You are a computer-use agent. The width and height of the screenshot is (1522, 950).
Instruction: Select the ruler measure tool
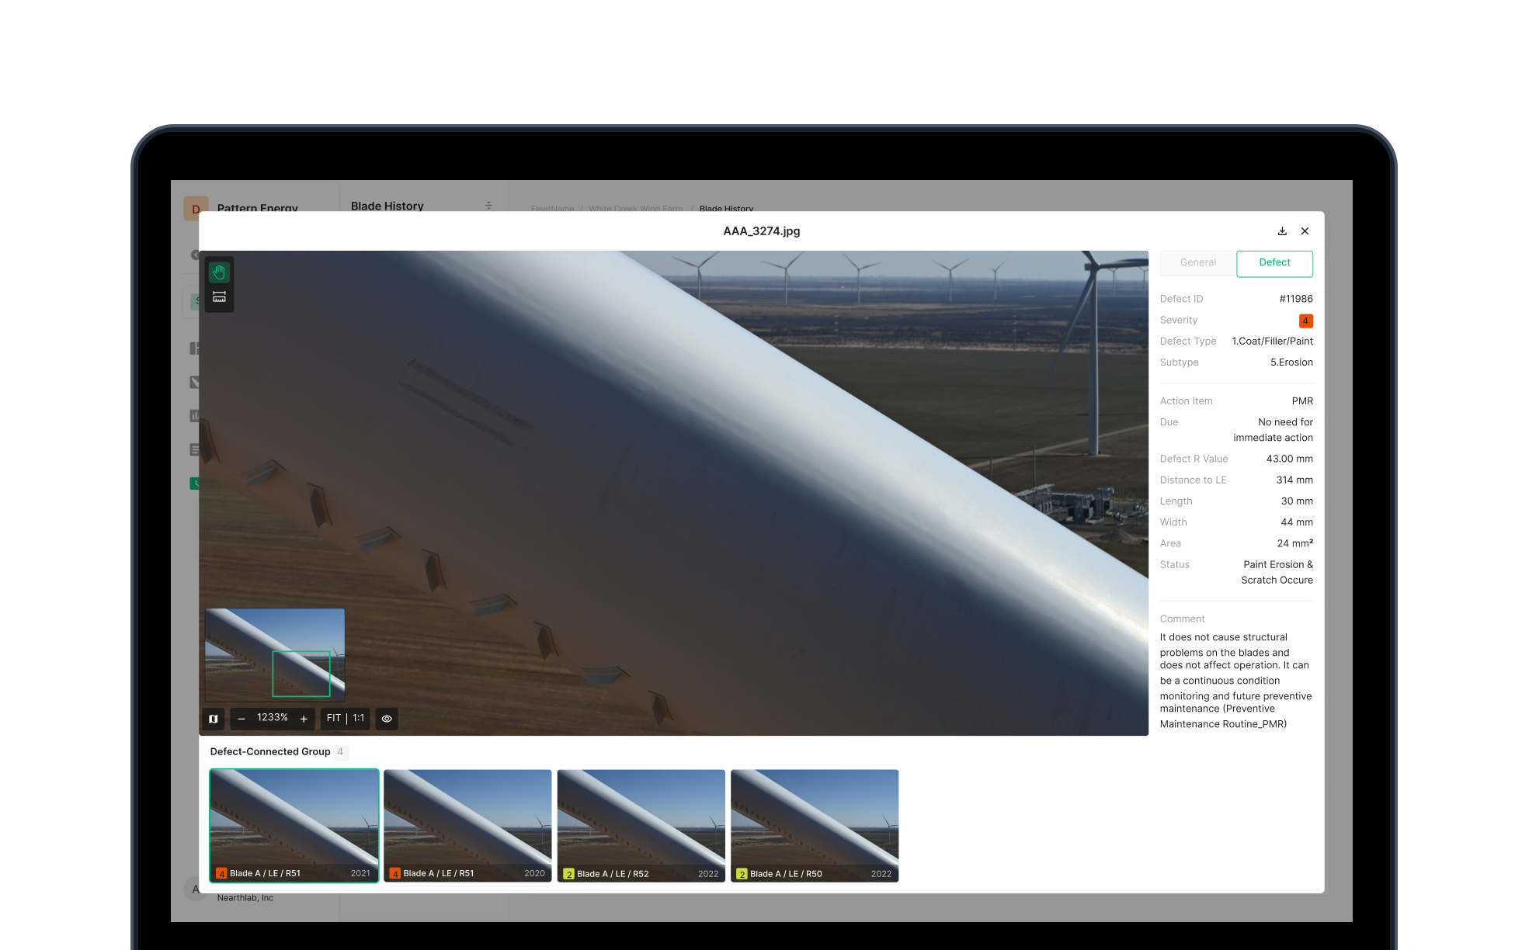pyautogui.click(x=219, y=297)
